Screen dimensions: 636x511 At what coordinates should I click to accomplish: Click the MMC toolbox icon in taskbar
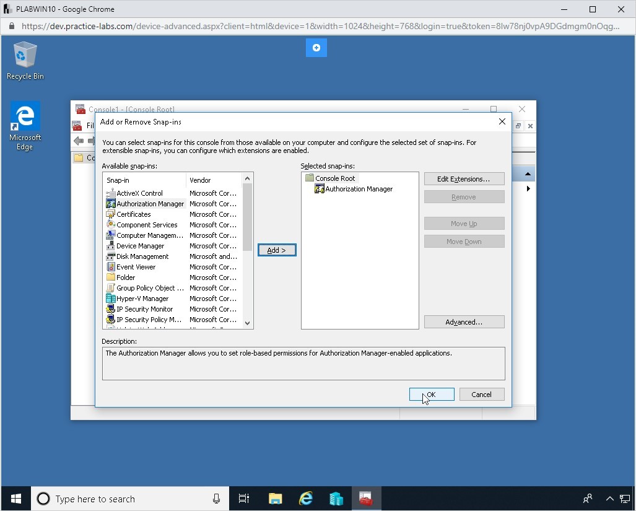tap(366, 499)
